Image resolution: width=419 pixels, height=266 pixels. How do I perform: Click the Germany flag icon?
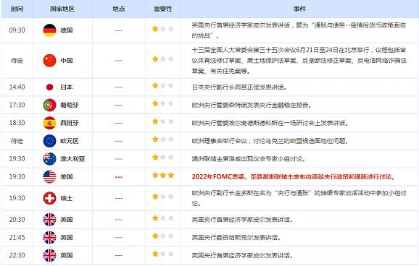(x=50, y=30)
